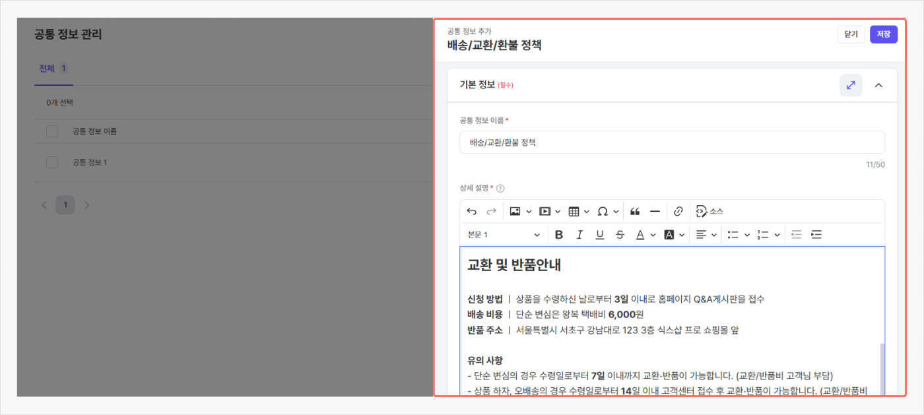Image resolution: width=924 pixels, height=415 pixels.
Task: Click the blockquote icon in the editor
Action: tap(635, 212)
